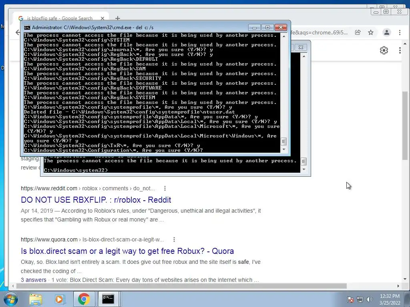Minimize the Chrome window
410x307 pixels.
point(376,12)
